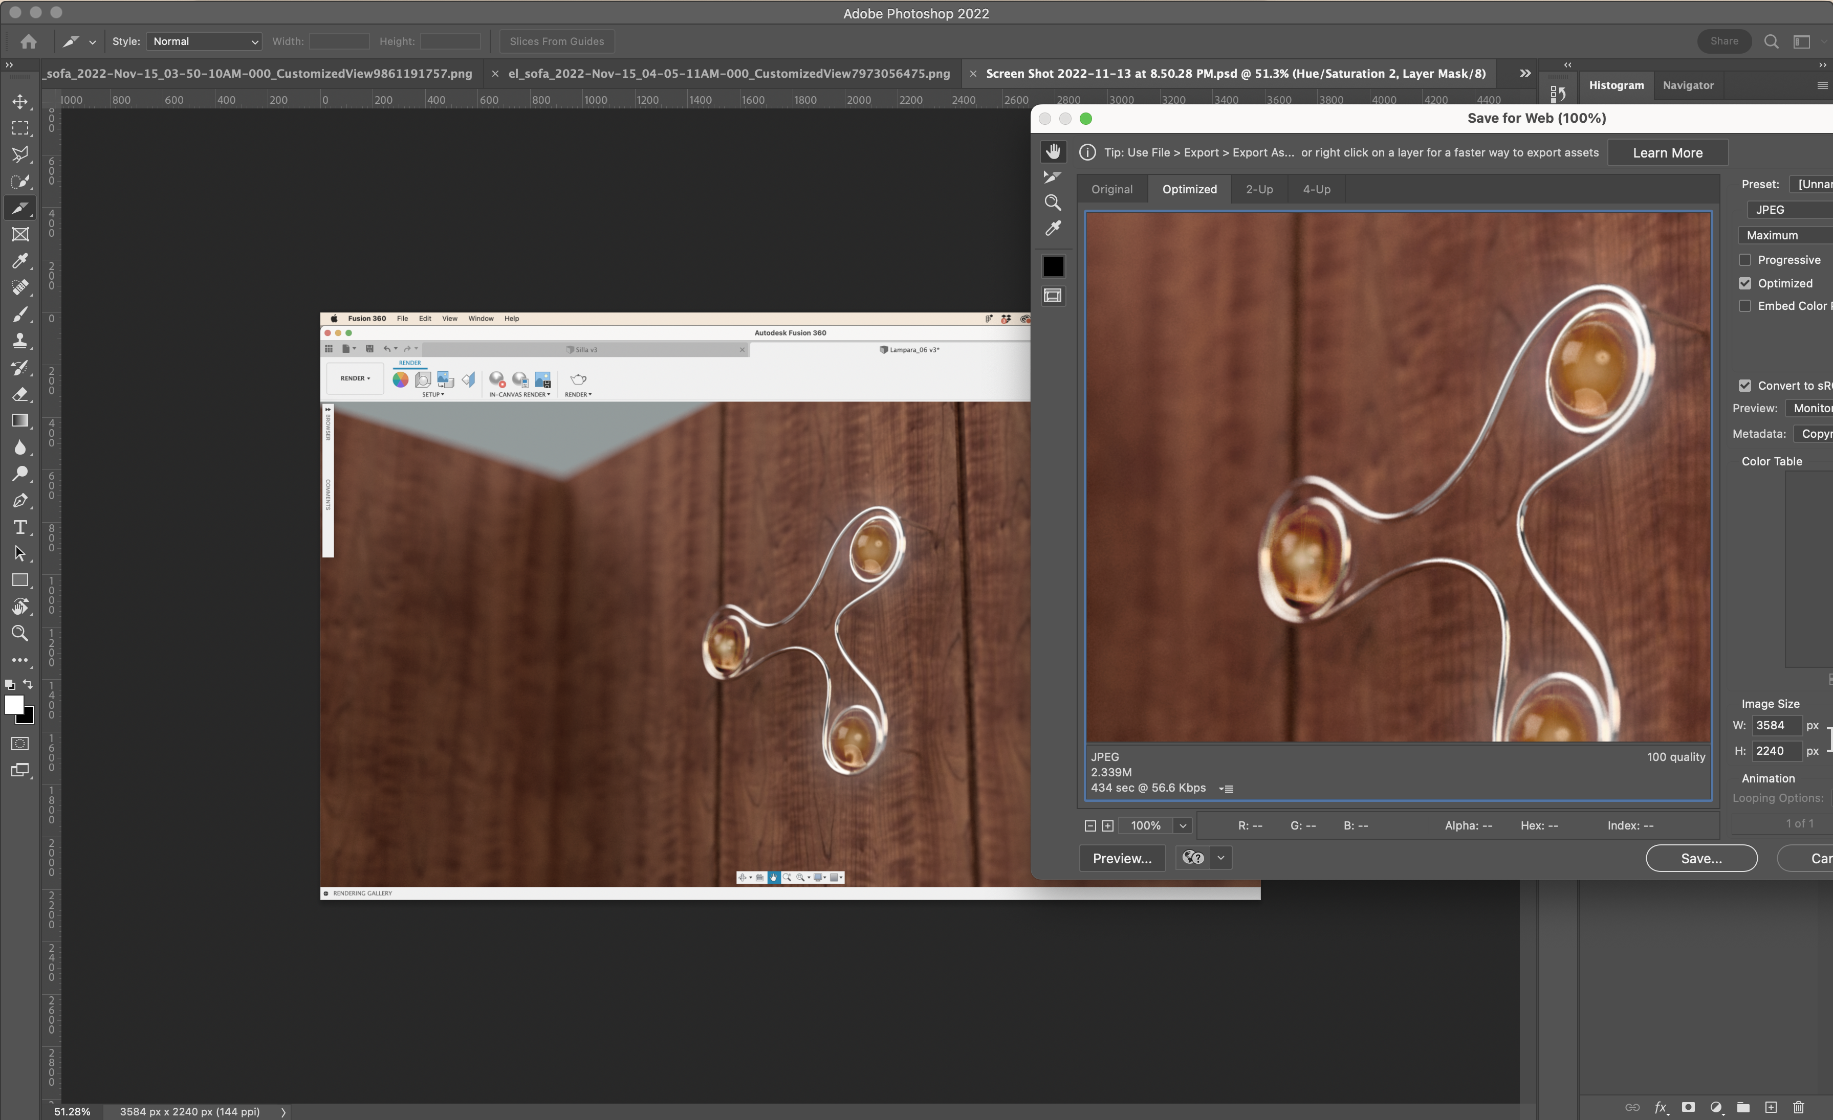Select the Hand tool in Save for Web

point(1053,152)
